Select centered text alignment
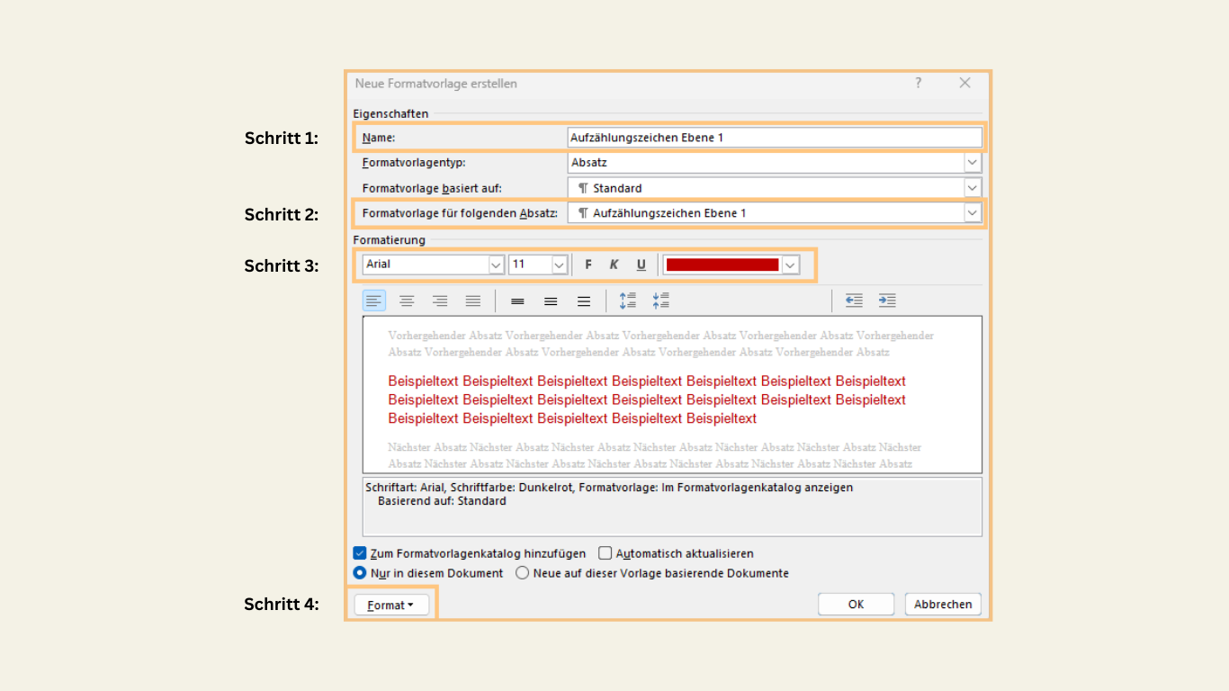 pos(407,301)
